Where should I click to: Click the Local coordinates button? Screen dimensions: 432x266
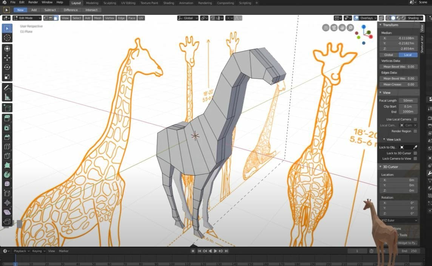408,55
